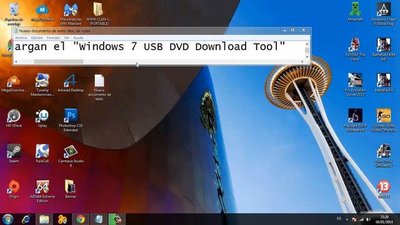Launch PAYDAY The Heist shortcut

click(355, 49)
